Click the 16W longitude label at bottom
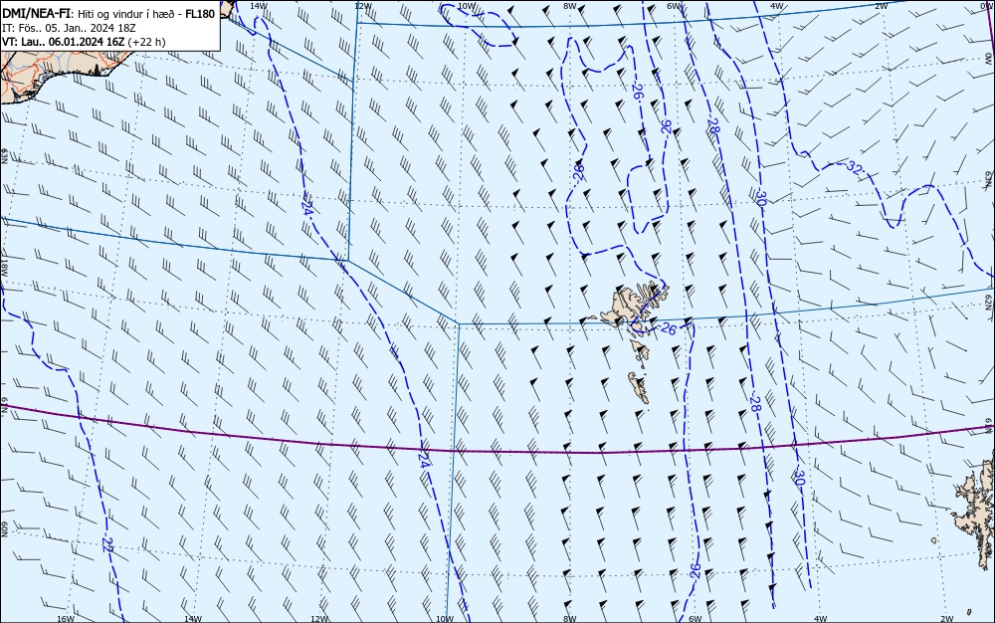 [x=66, y=619]
